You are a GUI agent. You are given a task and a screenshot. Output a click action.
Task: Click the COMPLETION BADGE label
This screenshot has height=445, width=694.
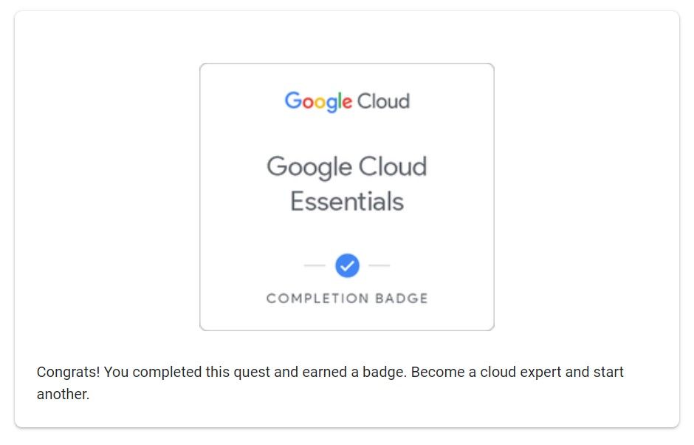(347, 299)
